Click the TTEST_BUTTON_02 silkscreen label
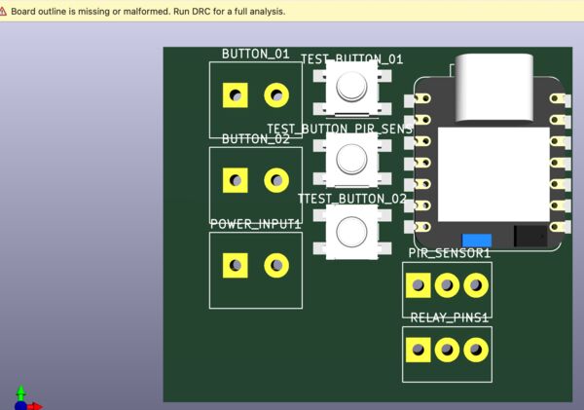This screenshot has height=410, width=584. (352, 199)
